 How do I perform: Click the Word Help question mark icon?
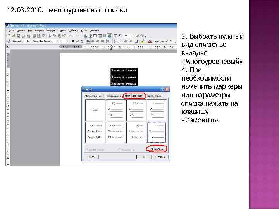(137, 36)
